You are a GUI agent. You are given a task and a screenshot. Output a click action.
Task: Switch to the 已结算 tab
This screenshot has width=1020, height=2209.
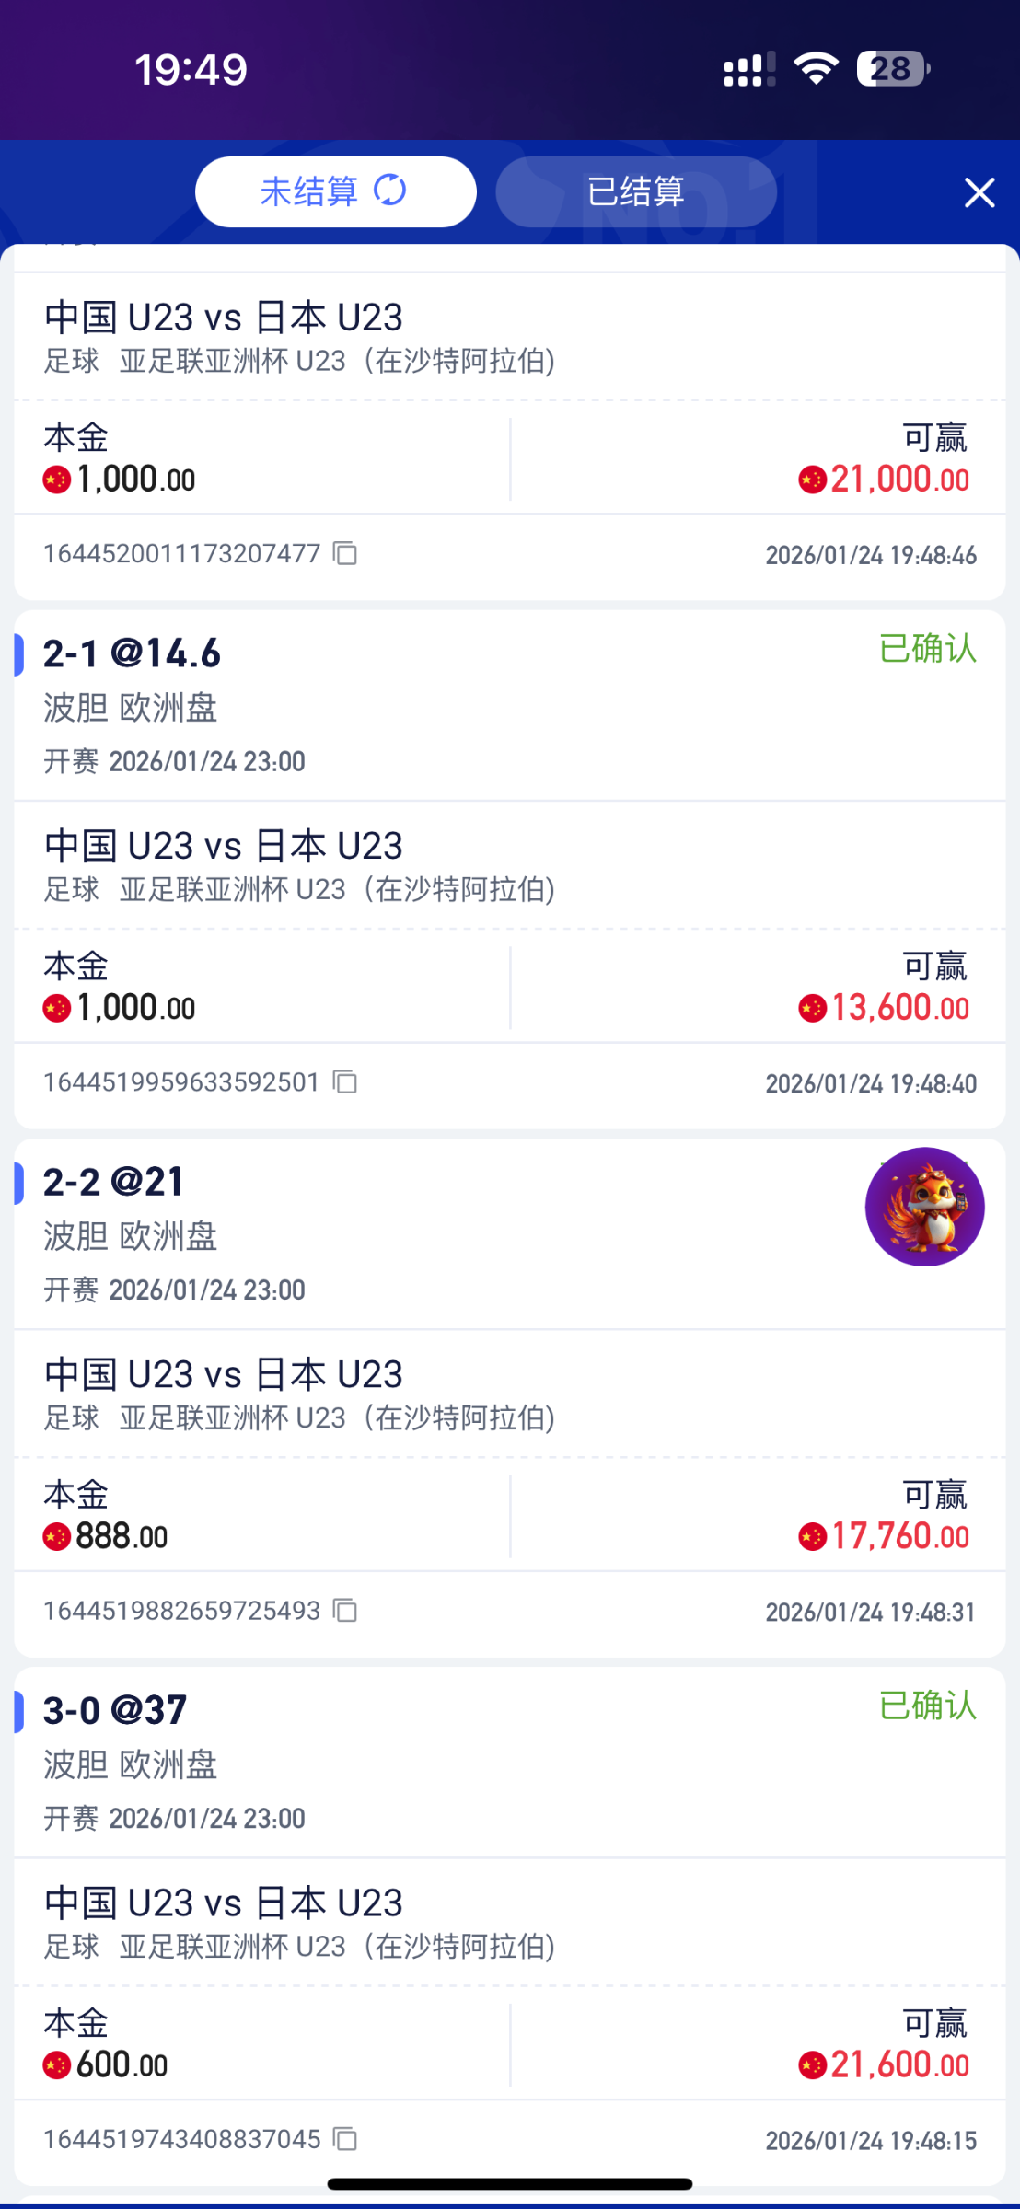(x=636, y=191)
